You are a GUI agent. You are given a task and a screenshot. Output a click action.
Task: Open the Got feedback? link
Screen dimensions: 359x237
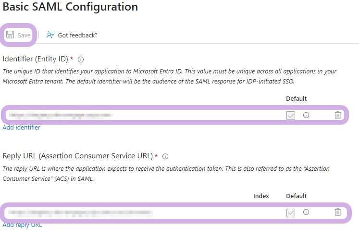coord(77,35)
